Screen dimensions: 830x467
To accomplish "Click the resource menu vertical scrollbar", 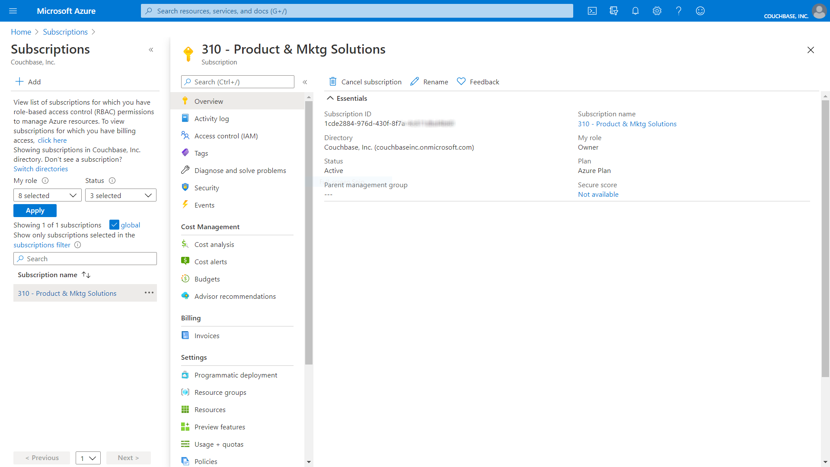I will coord(309,233).
